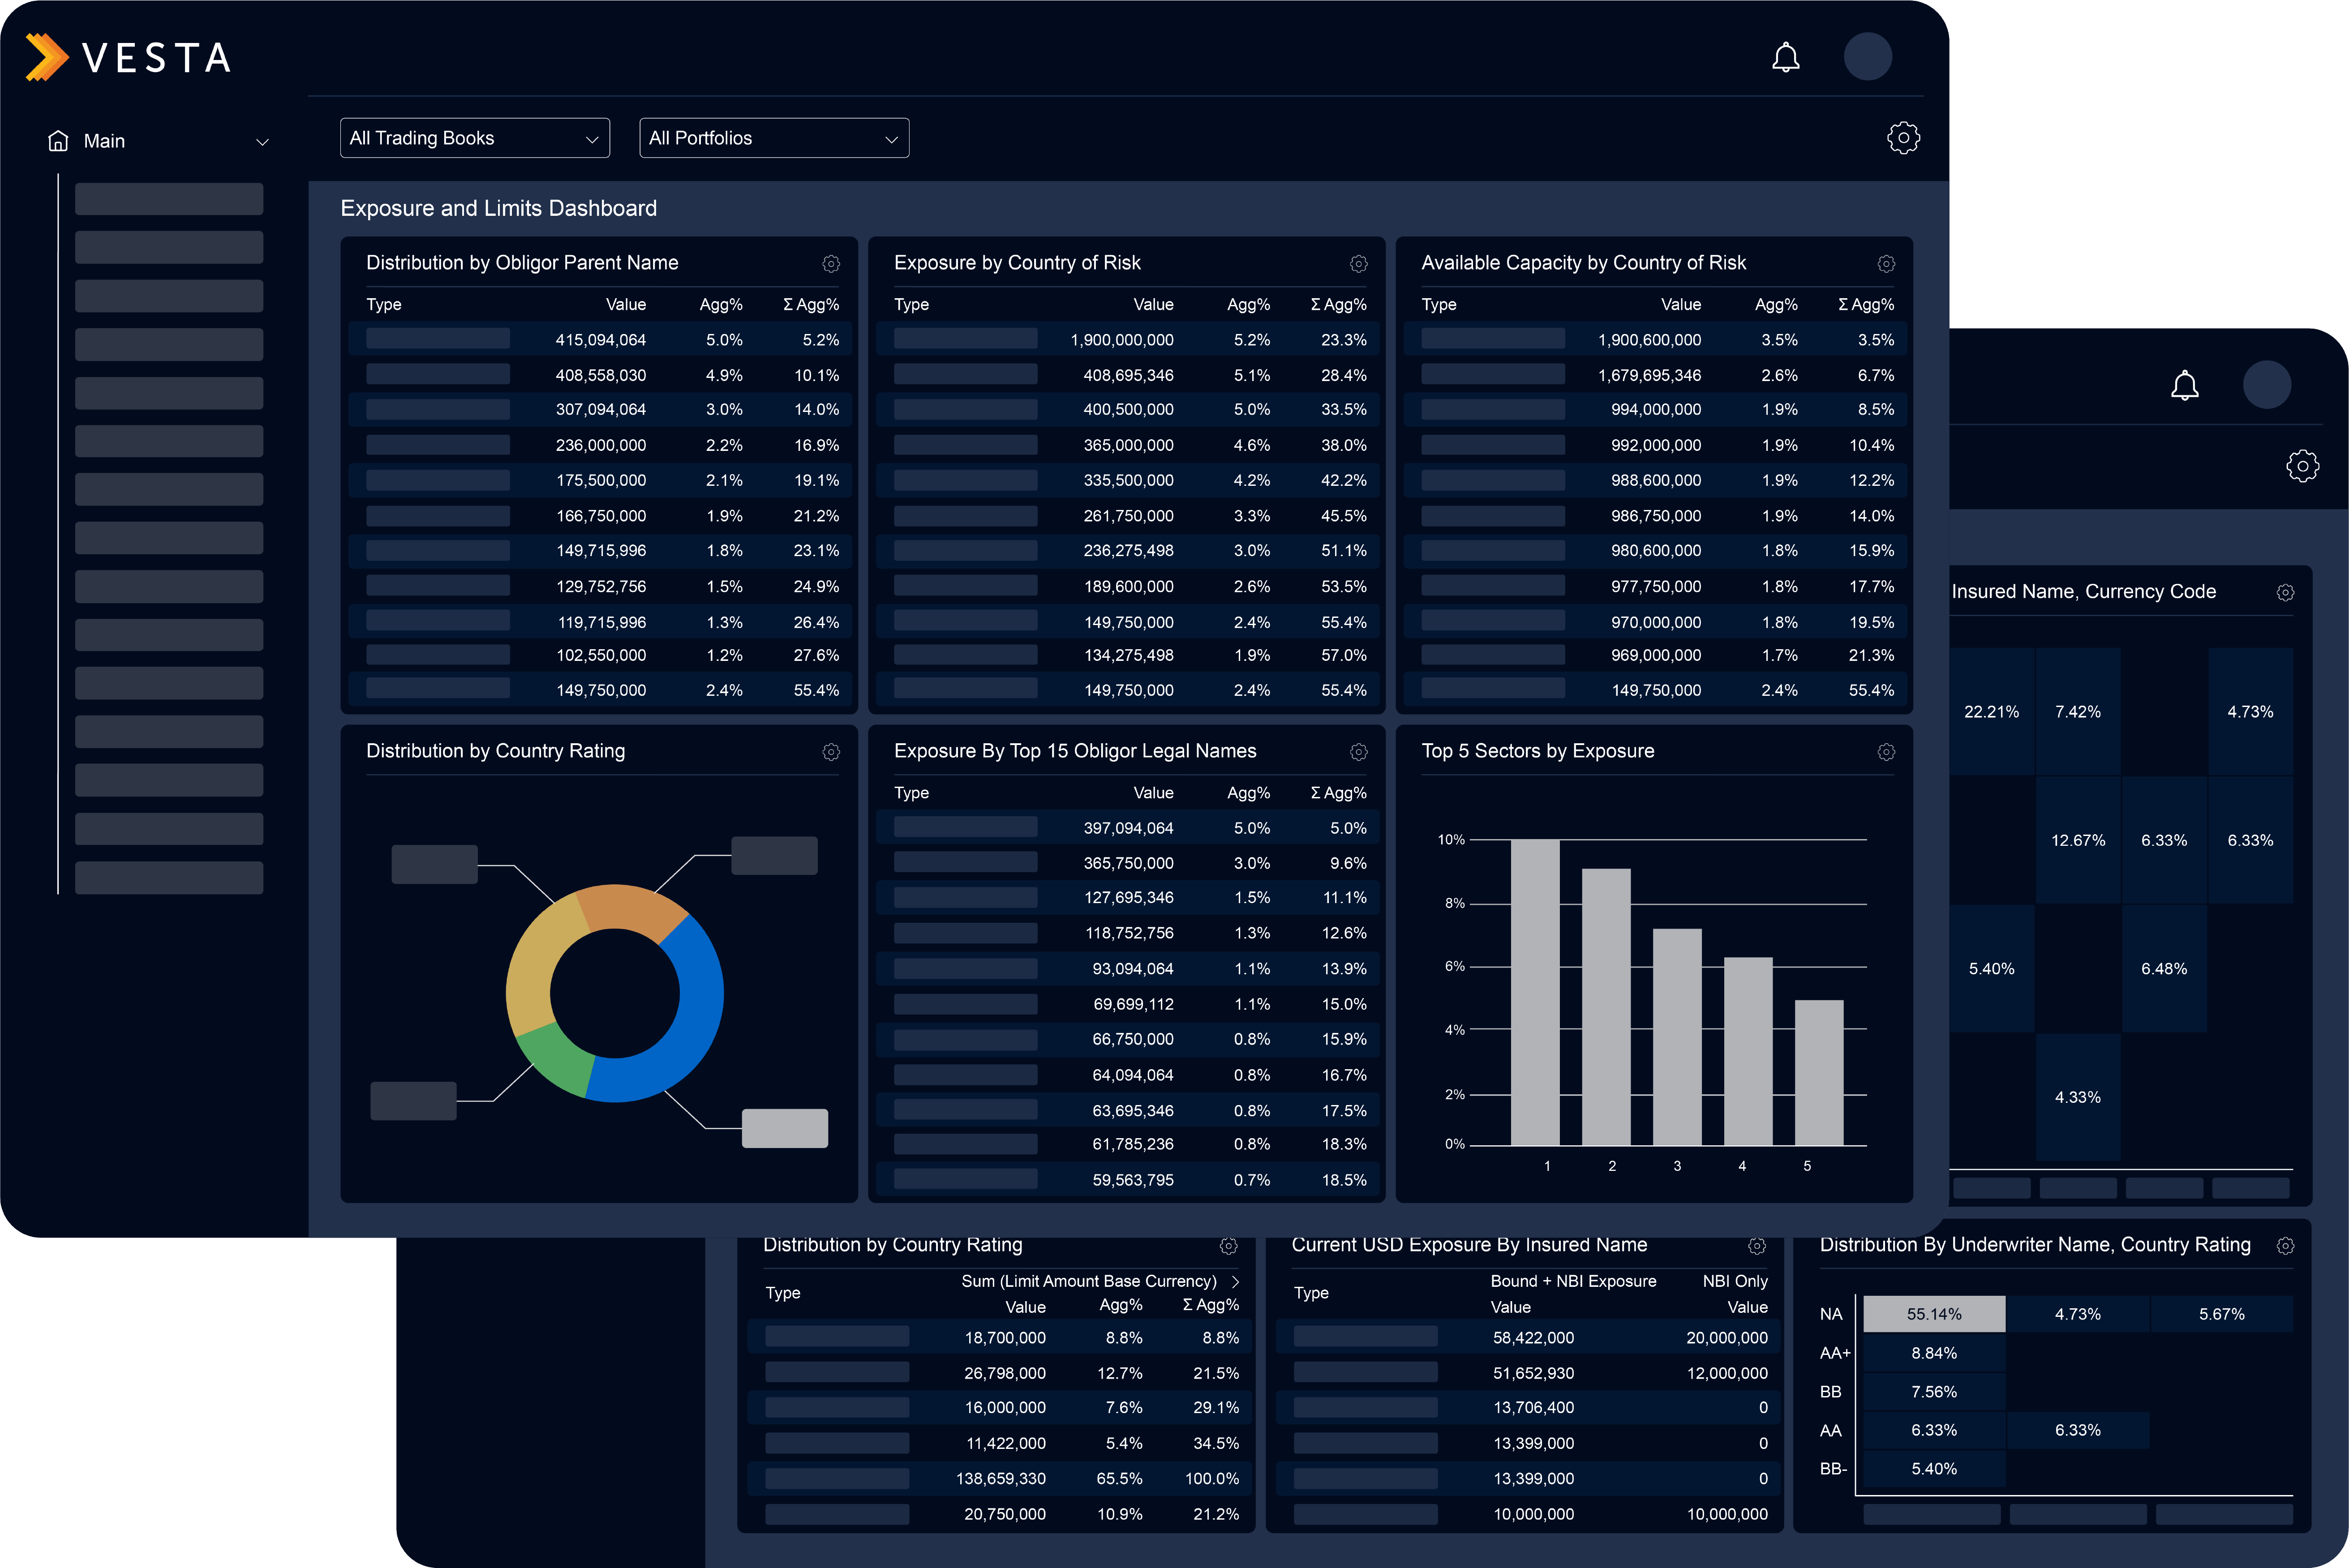Click Bound + NBI Exposure column header

pos(1573,1281)
